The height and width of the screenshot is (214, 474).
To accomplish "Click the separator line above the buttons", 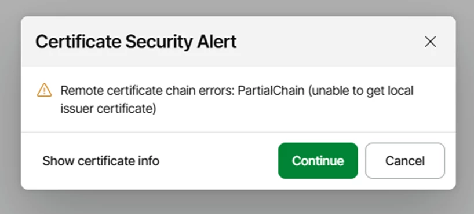I will pyautogui.click(x=238, y=132).
